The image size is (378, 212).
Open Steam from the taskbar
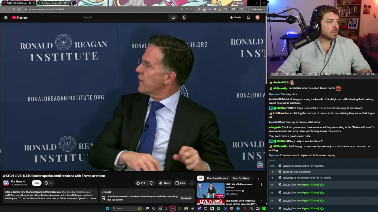(x=193, y=208)
